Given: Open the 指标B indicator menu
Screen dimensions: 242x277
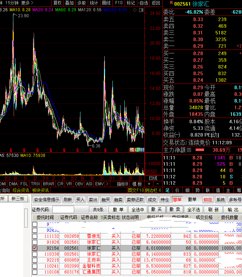Looking at the screenshot, I should click(x=122, y=184).
